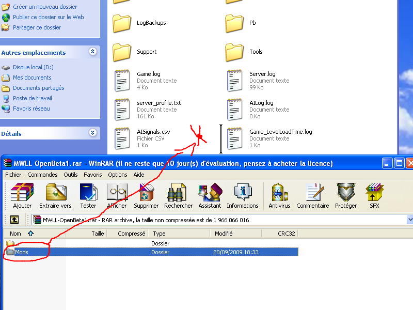Click the Rechercher binoculars icon
The width and height of the screenshot is (413, 310).
tap(178, 196)
